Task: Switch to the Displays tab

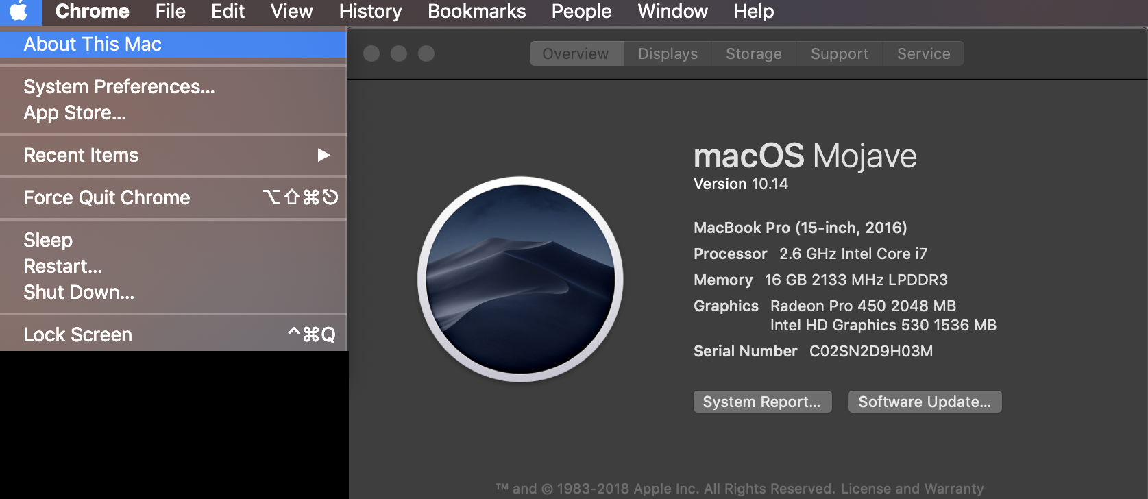Action: 668,54
